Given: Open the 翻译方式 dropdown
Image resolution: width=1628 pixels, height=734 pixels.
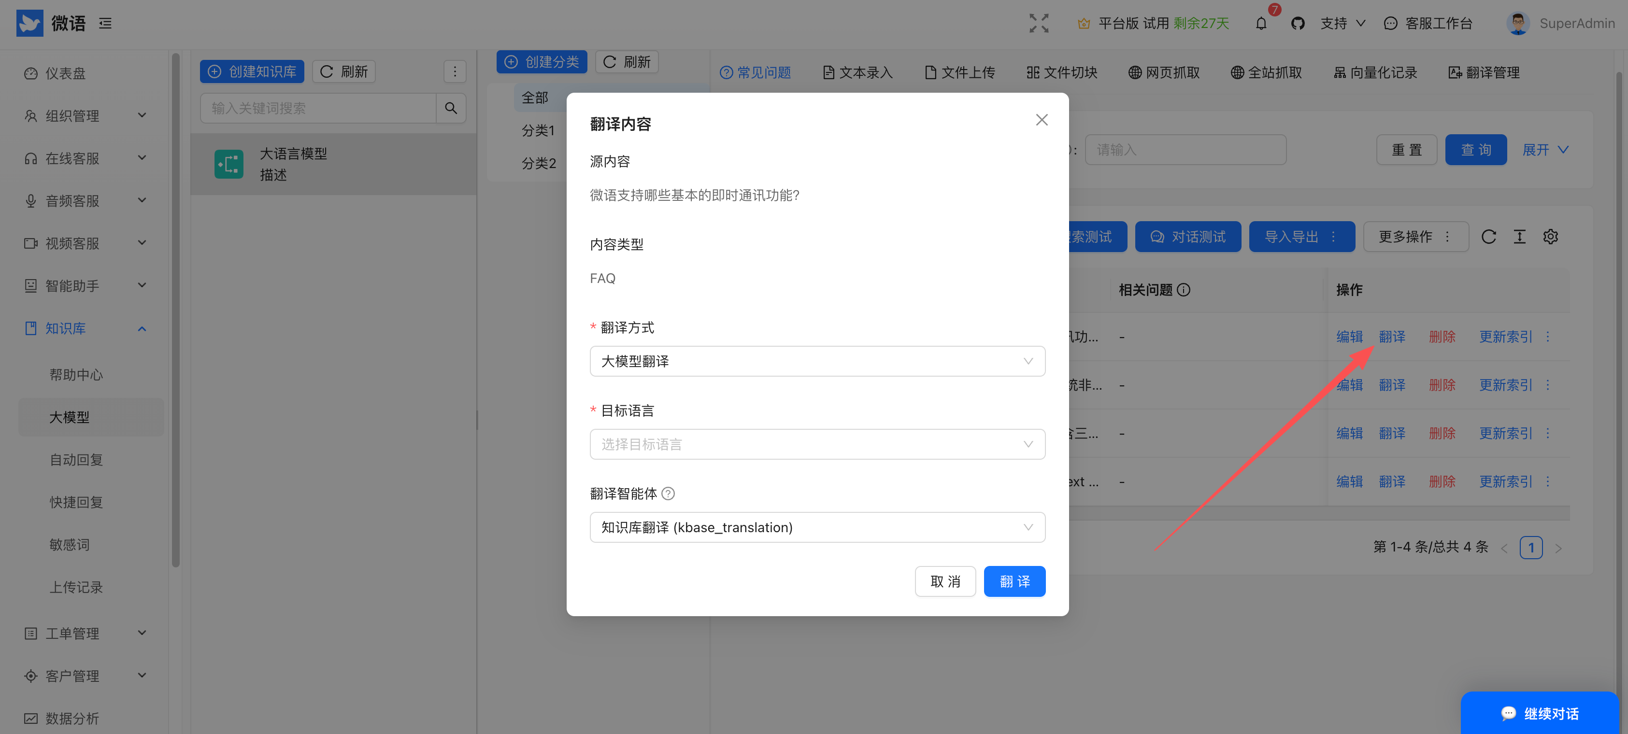Looking at the screenshot, I should [x=817, y=361].
